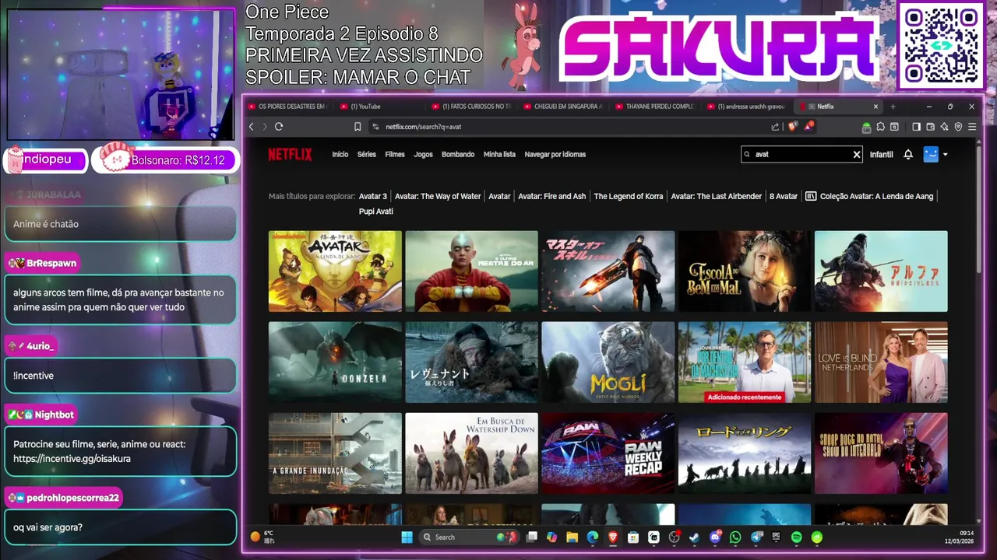Go back with the browser back arrow

tap(251, 127)
